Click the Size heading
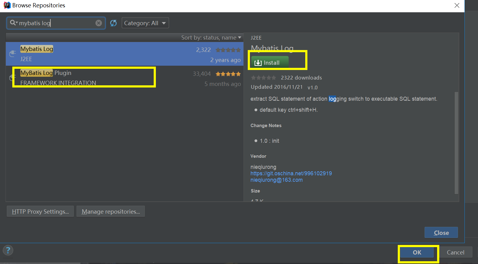This screenshot has width=478, height=264. click(255, 191)
